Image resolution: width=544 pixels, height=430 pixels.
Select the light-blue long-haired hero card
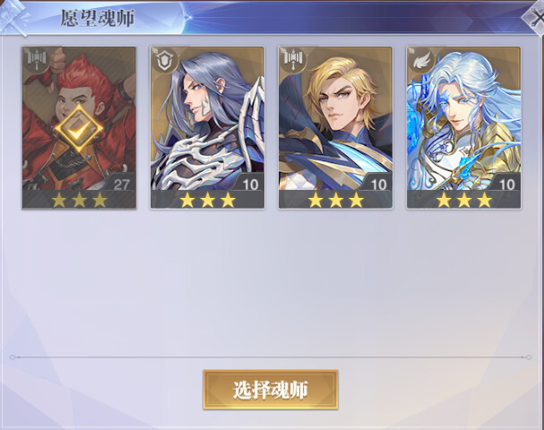tap(464, 127)
